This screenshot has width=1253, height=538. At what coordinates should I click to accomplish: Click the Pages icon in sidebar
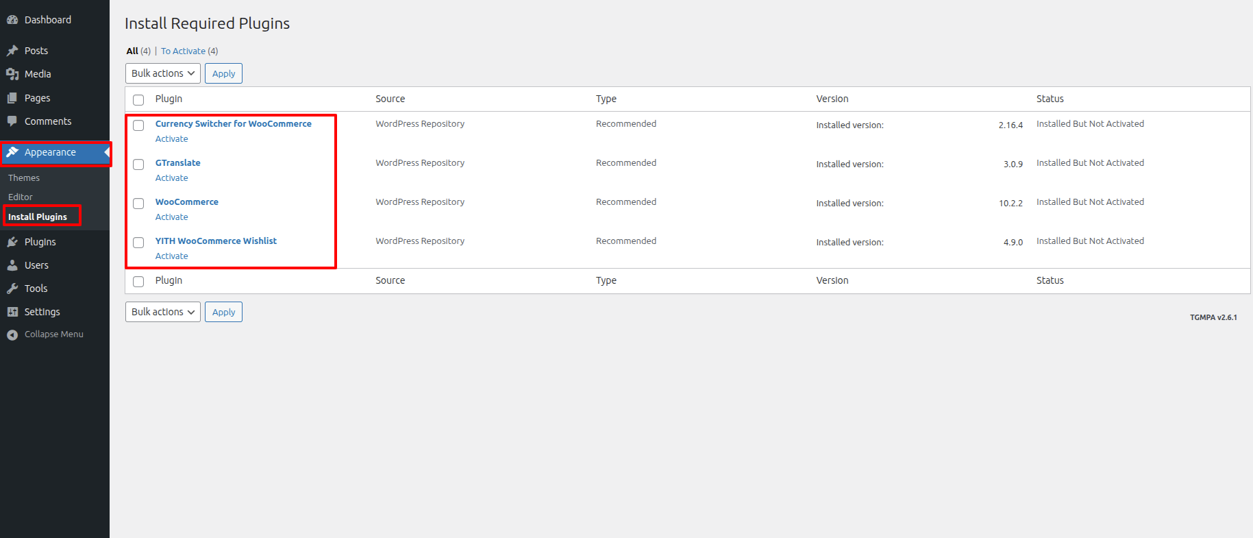(x=12, y=98)
